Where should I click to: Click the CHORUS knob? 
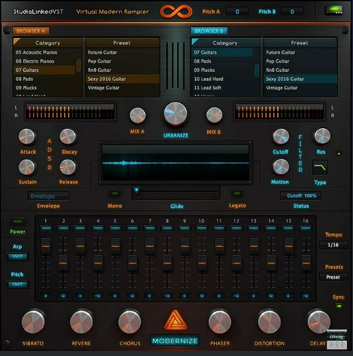(x=129, y=322)
